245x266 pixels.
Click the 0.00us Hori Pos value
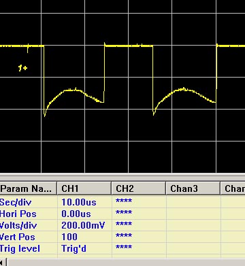(x=76, y=214)
